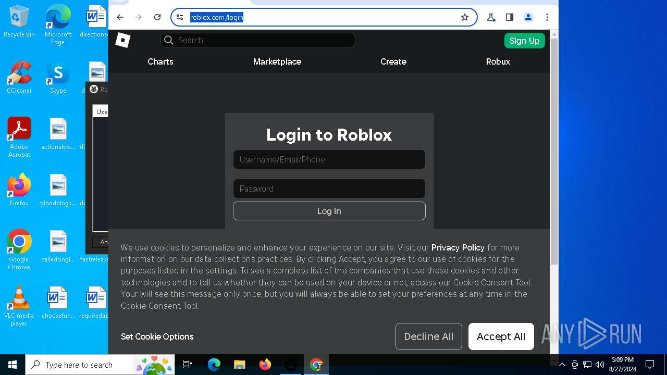Switch to Chrome in the taskbar
This screenshot has width=667, height=375.
pos(316,365)
